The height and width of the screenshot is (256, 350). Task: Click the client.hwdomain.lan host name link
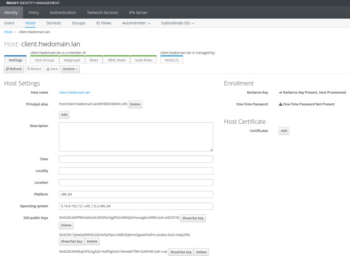pos(75,93)
